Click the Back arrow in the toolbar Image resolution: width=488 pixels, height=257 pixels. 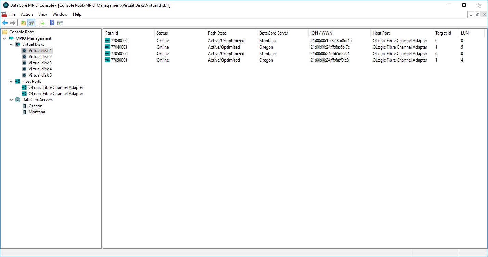click(x=5, y=23)
